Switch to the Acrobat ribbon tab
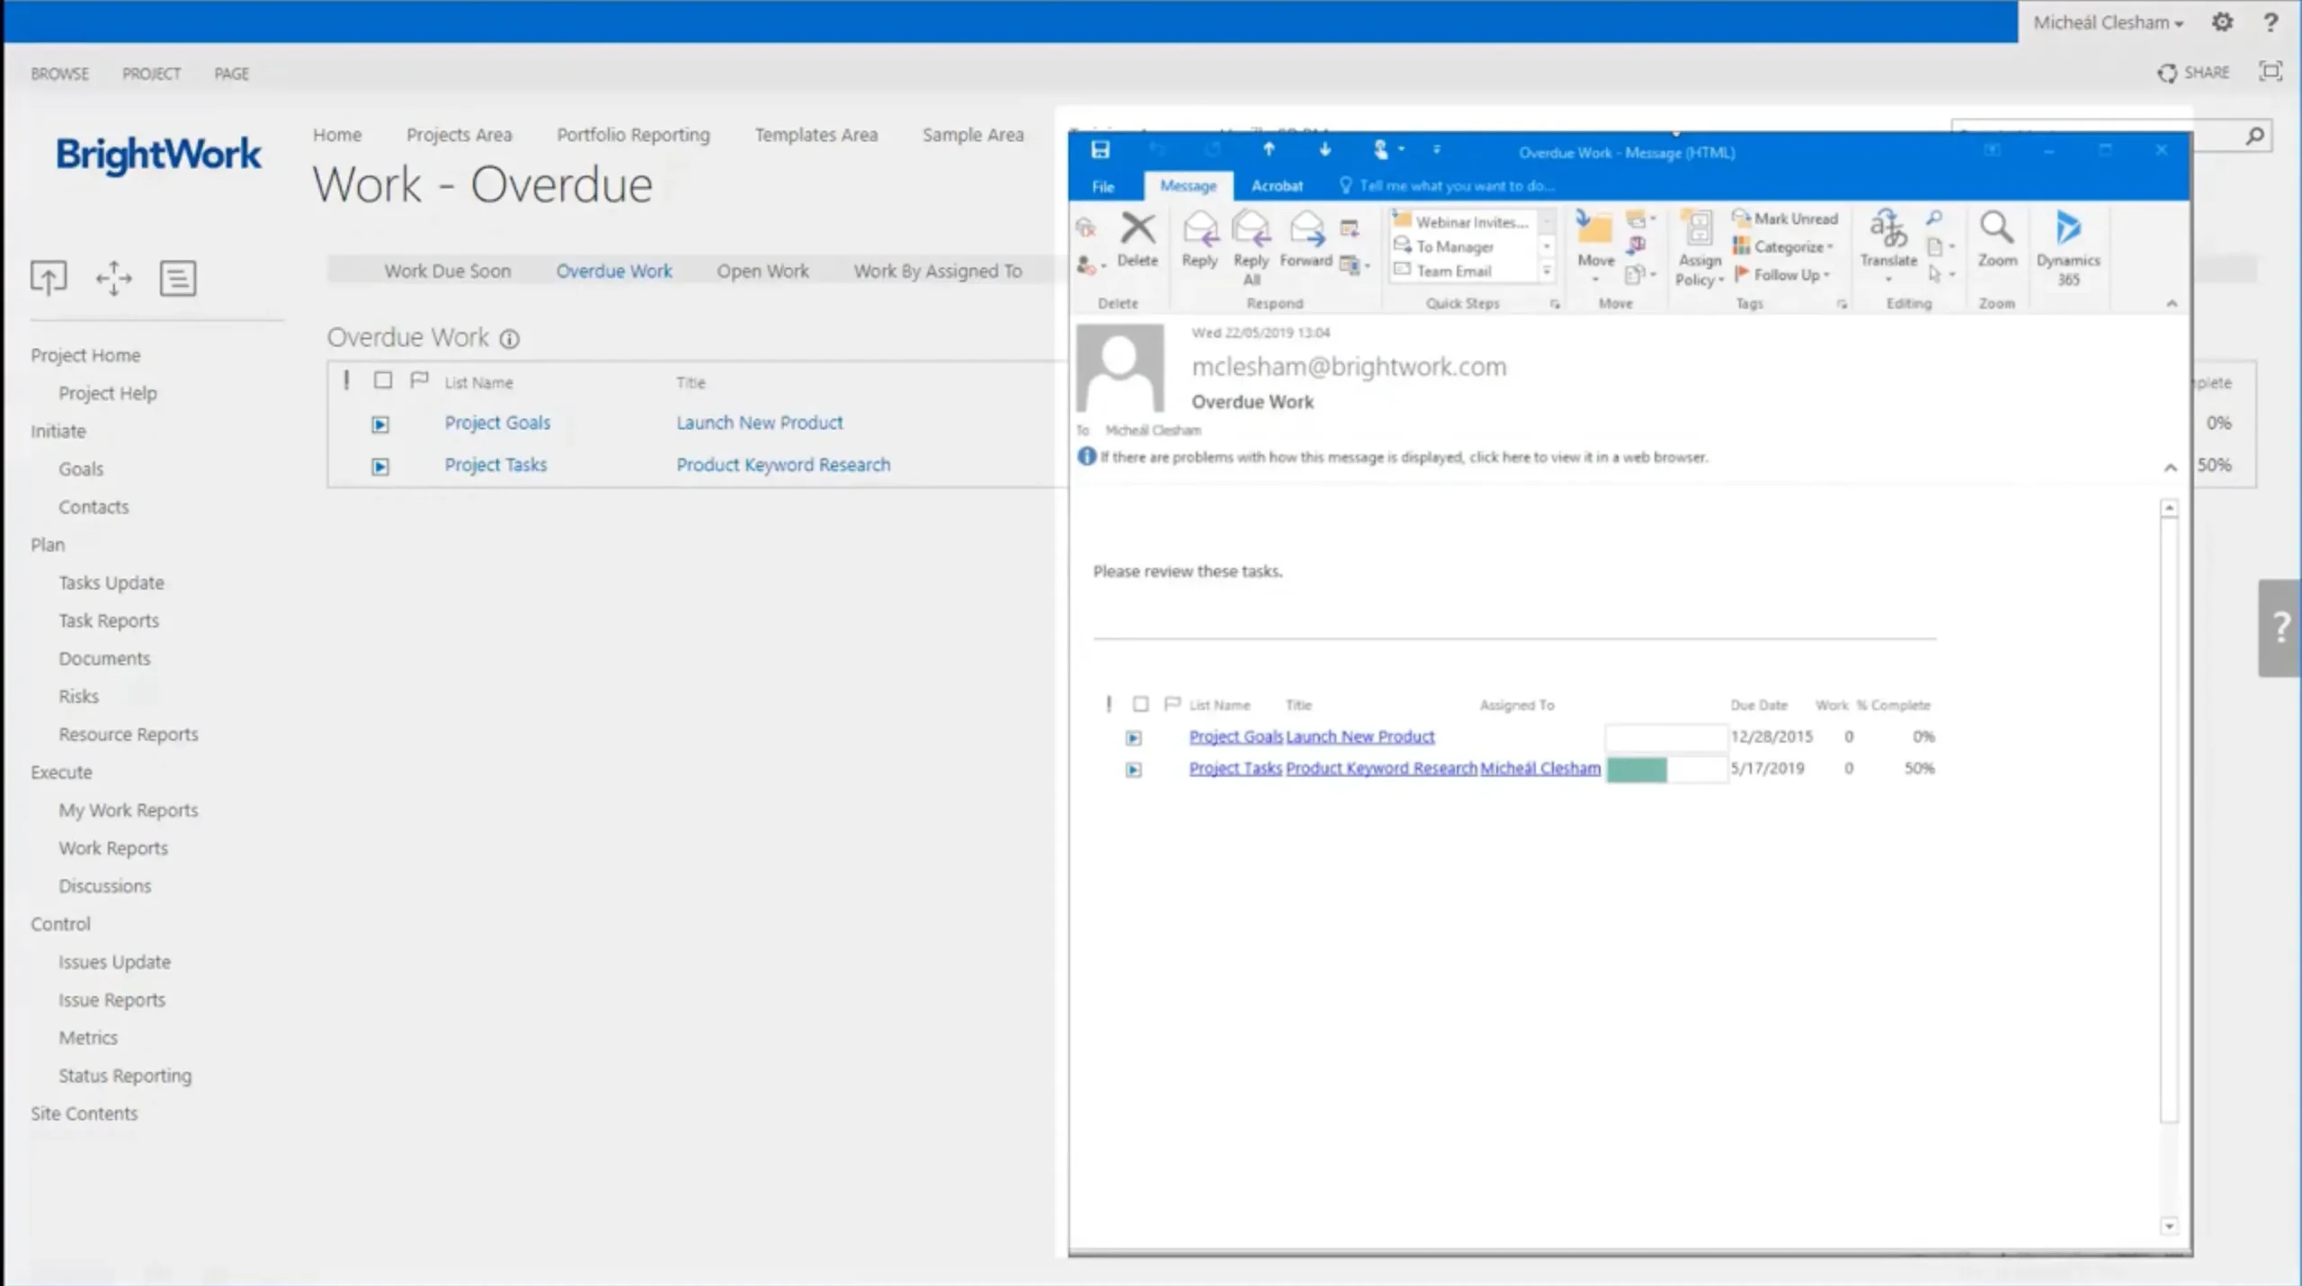 point(1276,186)
